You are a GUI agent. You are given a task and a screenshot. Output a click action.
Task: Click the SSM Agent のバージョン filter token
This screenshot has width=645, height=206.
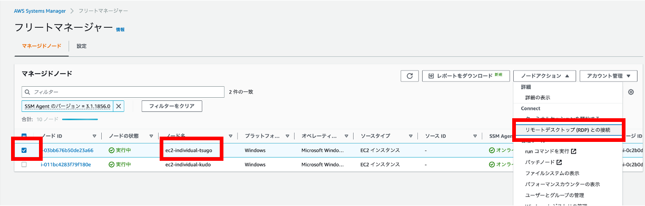(x=67, y=106)
